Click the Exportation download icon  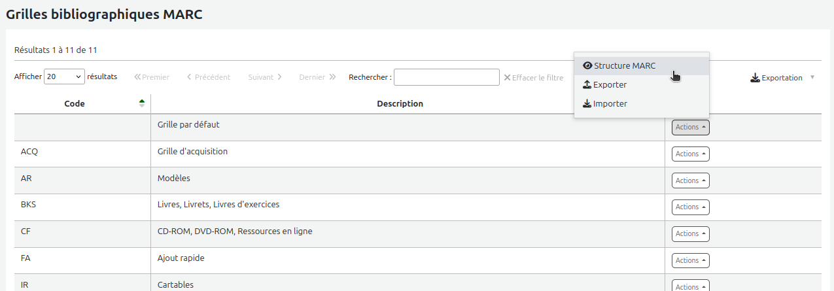[756, 78]
